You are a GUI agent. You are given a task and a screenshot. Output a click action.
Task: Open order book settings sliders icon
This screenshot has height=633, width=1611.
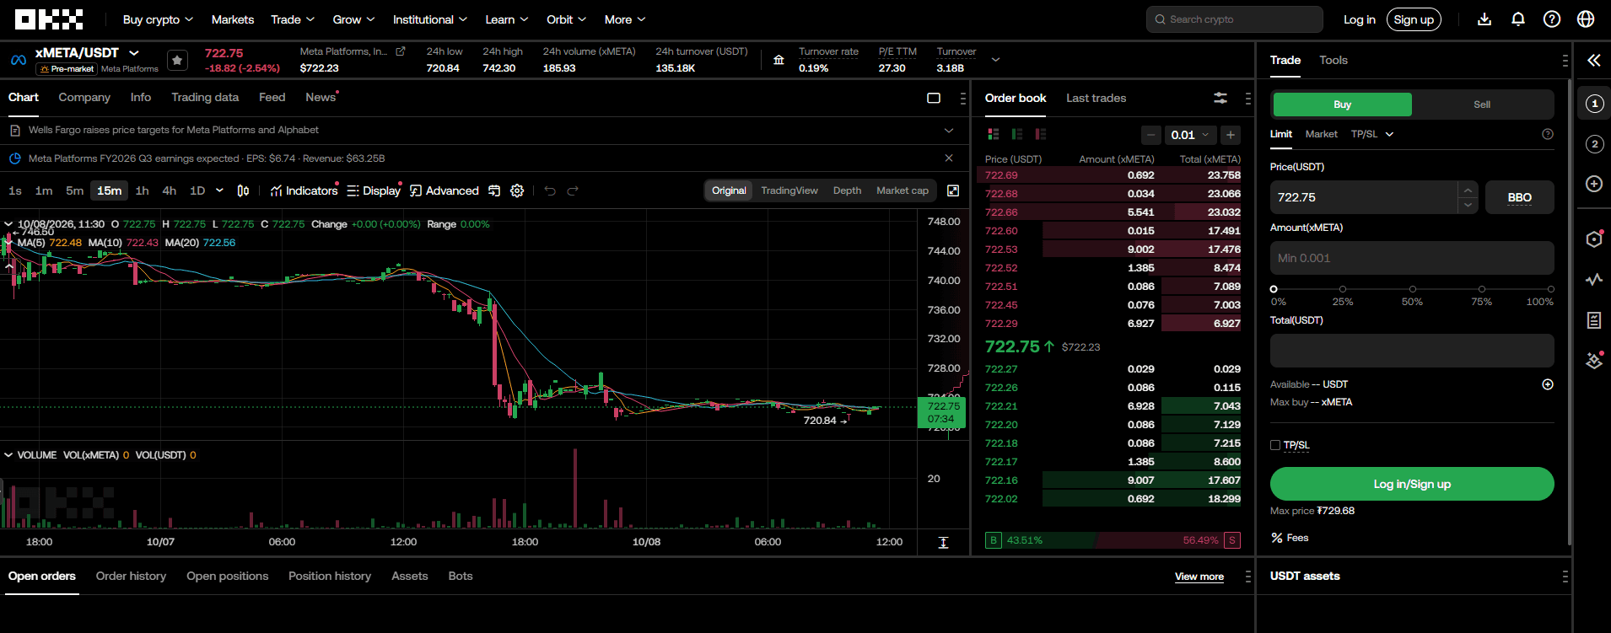pos(1220,98)
